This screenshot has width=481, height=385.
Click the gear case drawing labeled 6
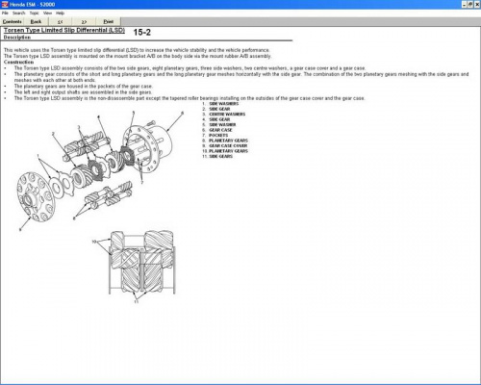(148, 149)
